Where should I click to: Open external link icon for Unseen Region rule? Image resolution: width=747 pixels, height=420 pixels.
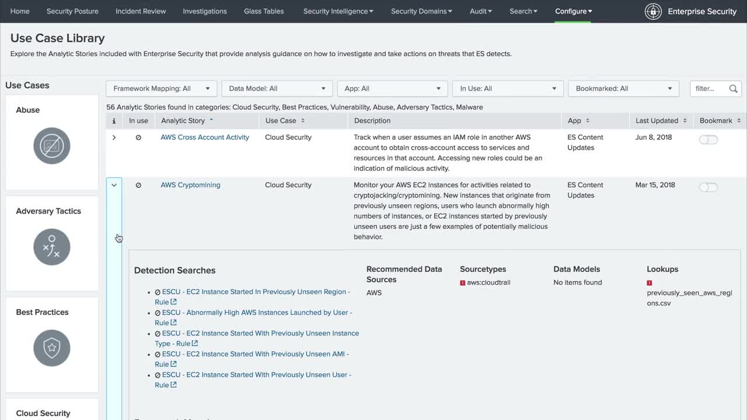click(x=173, y=302)
